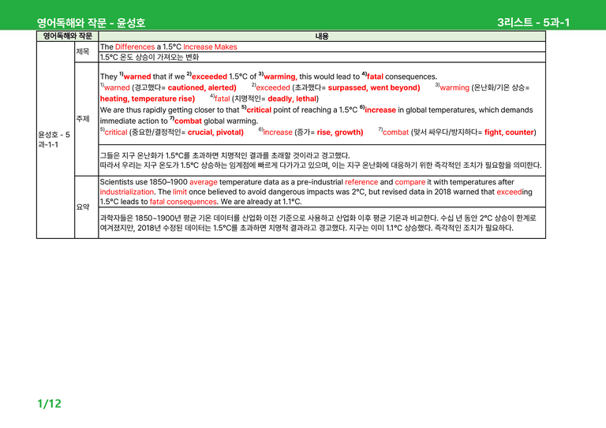The width and height of the screenshot is (606, 428).
Task: Select the 제목 row label
Action: point(83,51)
